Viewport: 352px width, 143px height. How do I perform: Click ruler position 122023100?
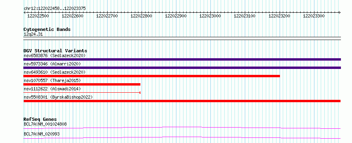click(245, 16)
